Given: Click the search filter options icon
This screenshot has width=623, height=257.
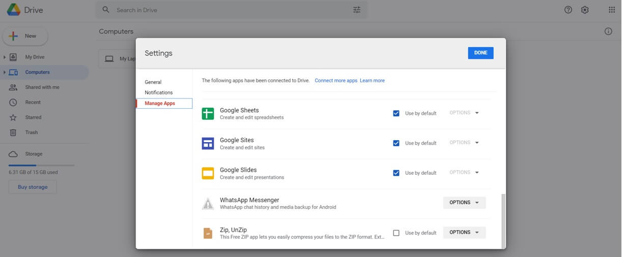Looking at the screenshot, I should 357,10.
